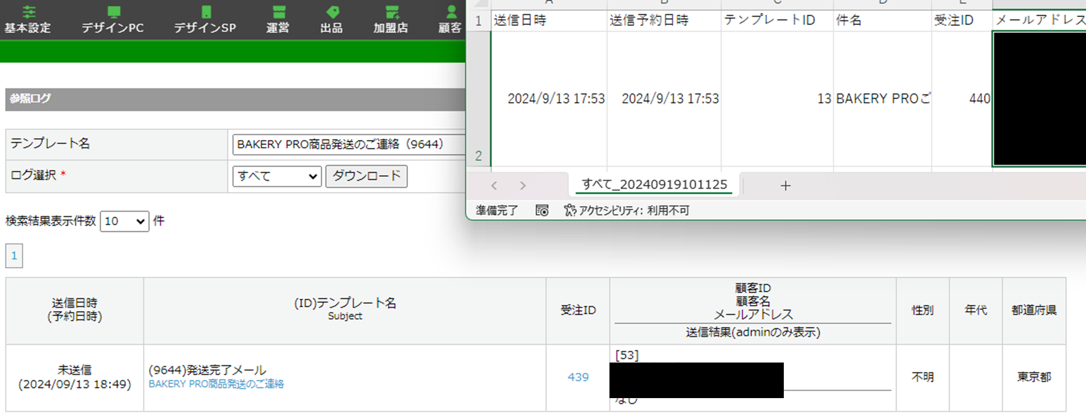Click the [53] customer ID text
This screenshot has height=419, width=1086.
pos(627,355)
